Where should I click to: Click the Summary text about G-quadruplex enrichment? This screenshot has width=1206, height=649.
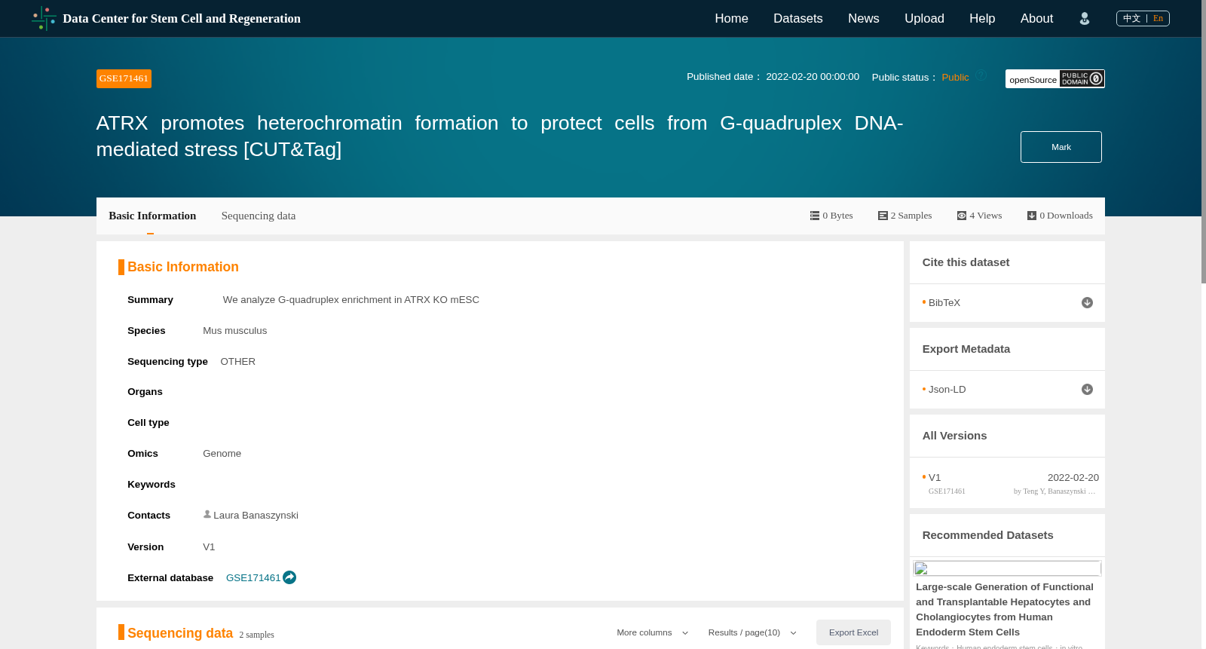351,300
